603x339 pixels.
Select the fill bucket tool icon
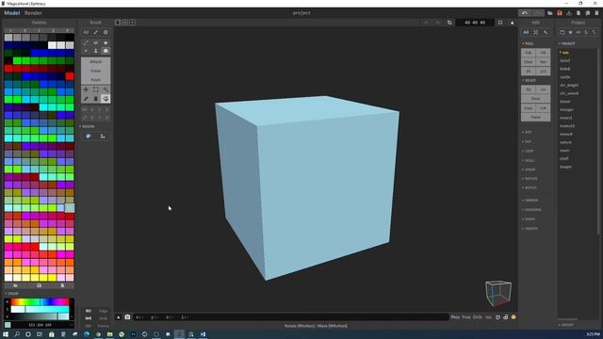click(x=106, y=99)
